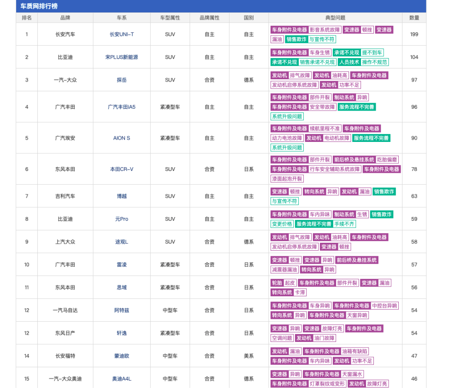
Task: Open the 奥迪A4L series link
Action: (x=122, y=379)
